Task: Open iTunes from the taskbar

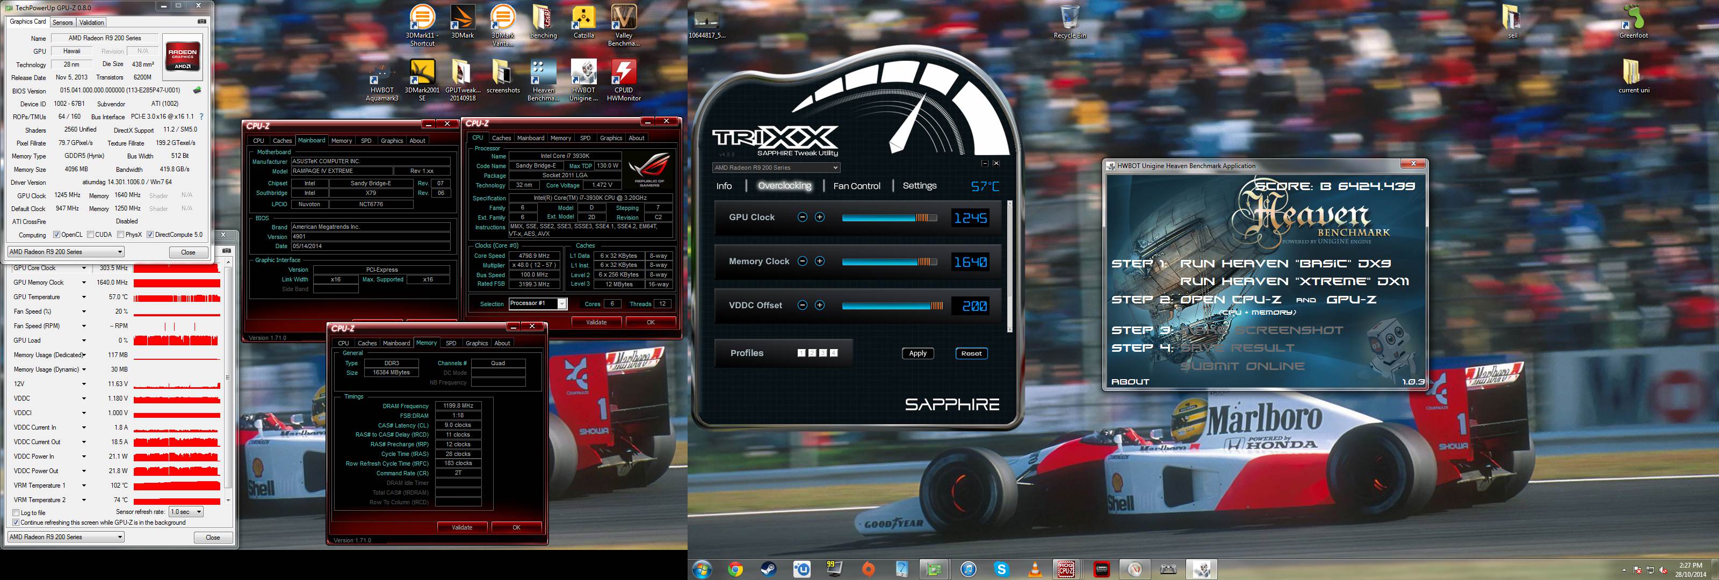Action: [x=968, y=569]
